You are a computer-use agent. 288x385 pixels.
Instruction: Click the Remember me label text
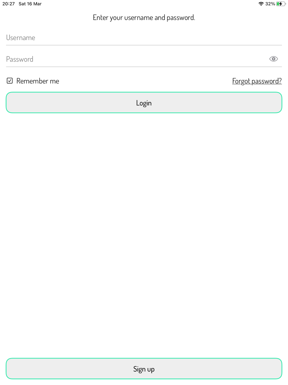pyautogui.click(x=38, y=81)
